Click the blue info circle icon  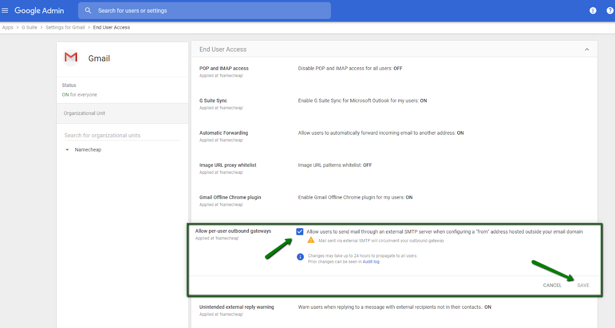pos(300,257)
